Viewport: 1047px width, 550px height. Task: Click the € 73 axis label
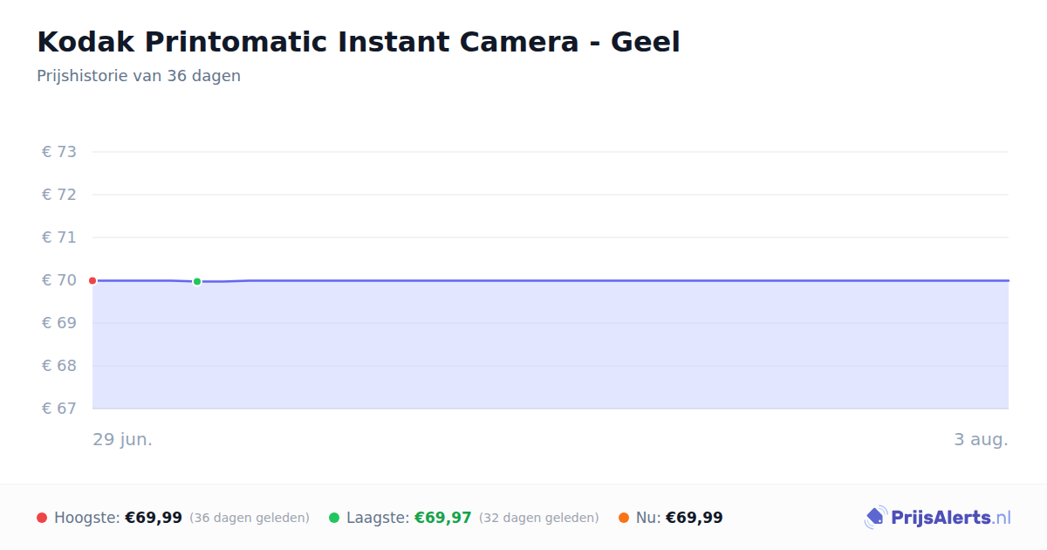[x=59, y=152]
